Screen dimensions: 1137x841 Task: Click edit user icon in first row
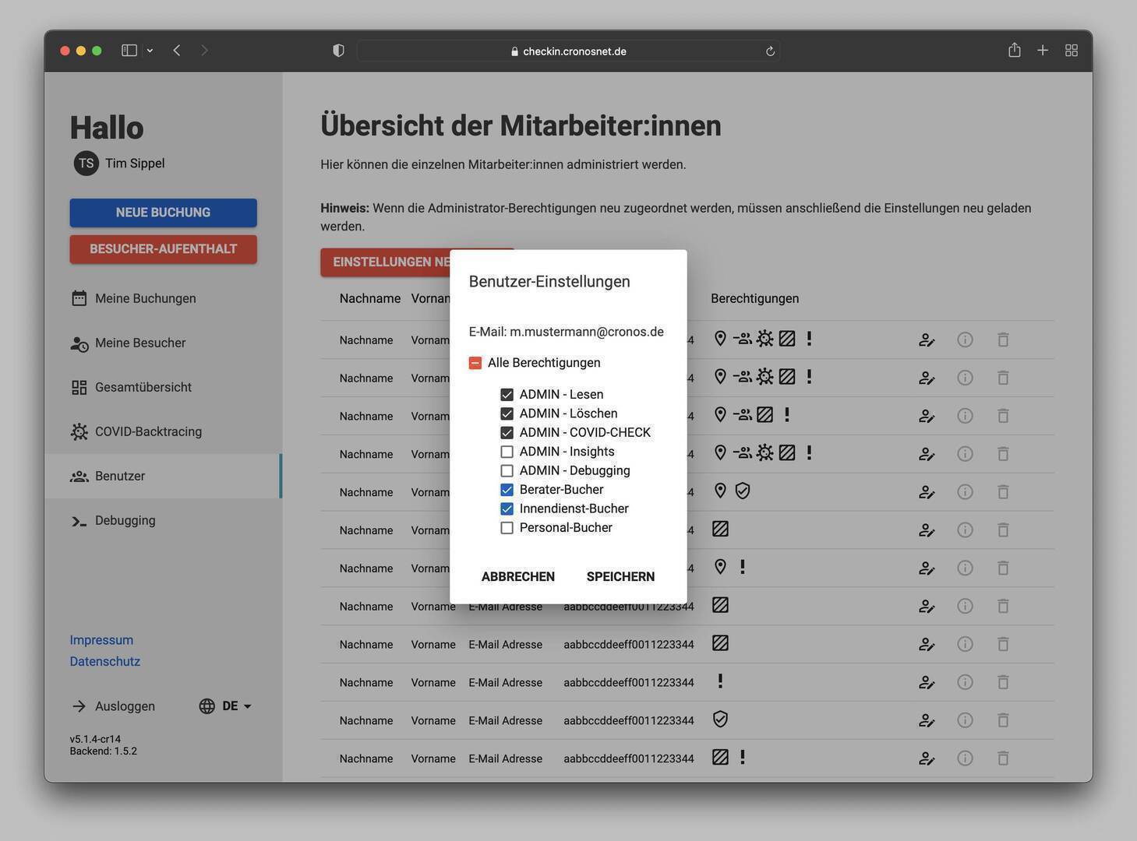(926, 340)
